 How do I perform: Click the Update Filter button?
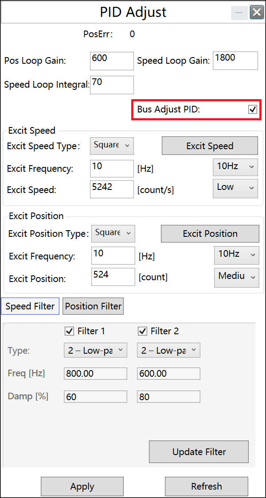[199, 452]
